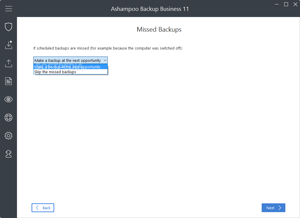
Task: Click the 'Ashampoo Backup Business 11' title
Action: point(150,9)
